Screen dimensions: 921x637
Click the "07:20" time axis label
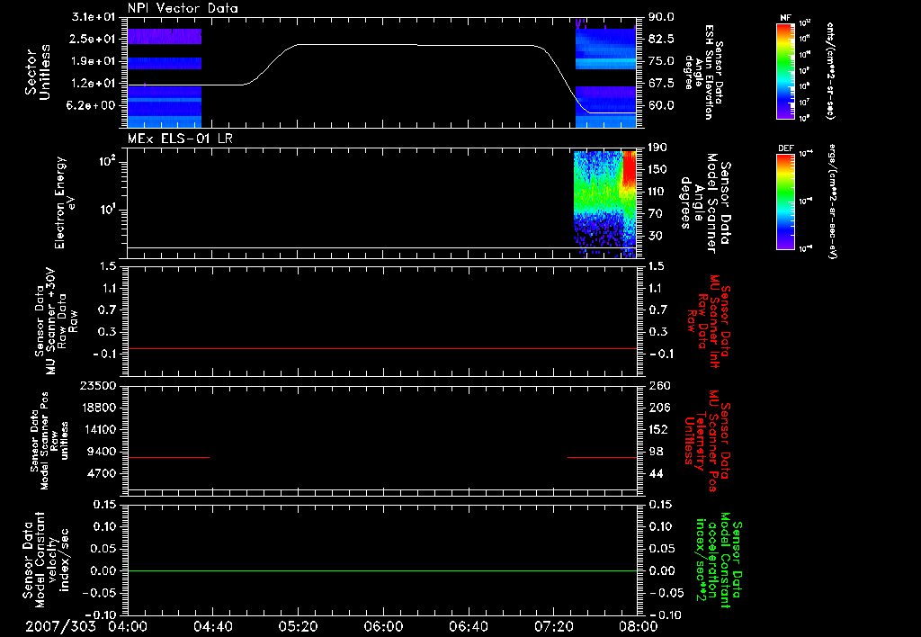click(553, 626)
